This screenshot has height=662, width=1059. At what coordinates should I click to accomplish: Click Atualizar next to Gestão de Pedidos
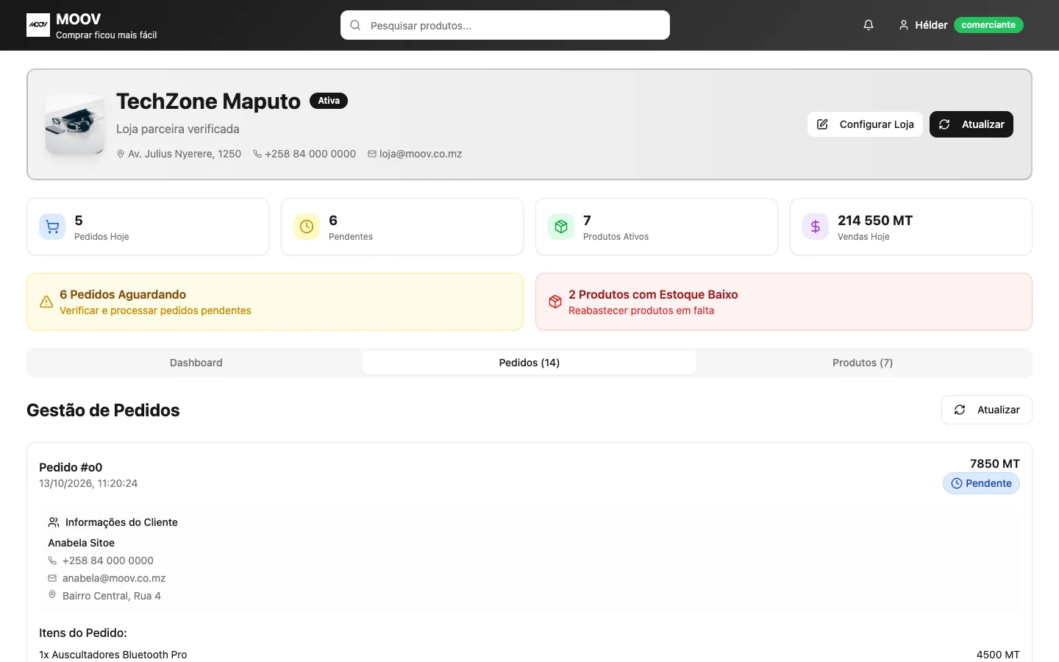coord(987,410)
